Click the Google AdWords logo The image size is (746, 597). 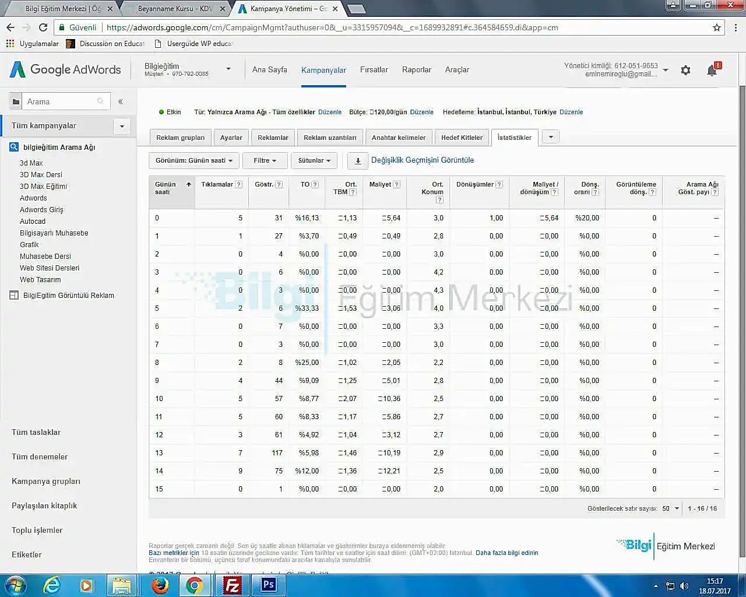[x=65, y=70]
